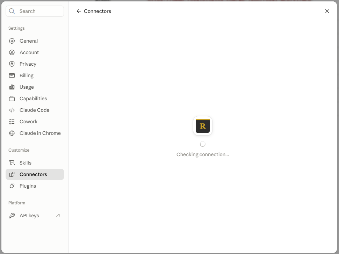This screenshot has height=254, width=339.
Task: Click the Plugins plug icon
Action: [12, 186]
